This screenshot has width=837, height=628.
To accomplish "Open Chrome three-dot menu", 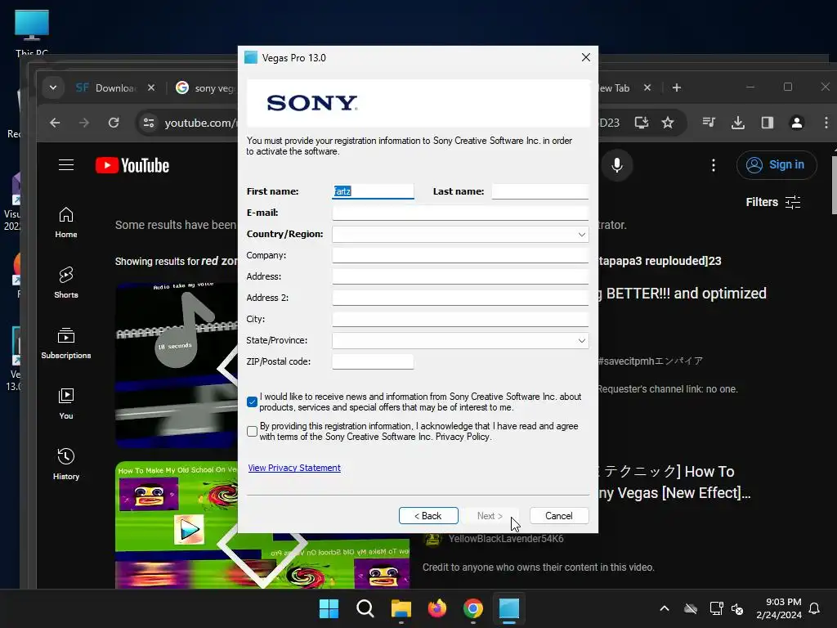I will (826, 123).
